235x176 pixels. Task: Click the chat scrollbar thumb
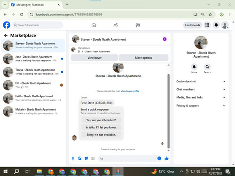[x=168, y=111]
